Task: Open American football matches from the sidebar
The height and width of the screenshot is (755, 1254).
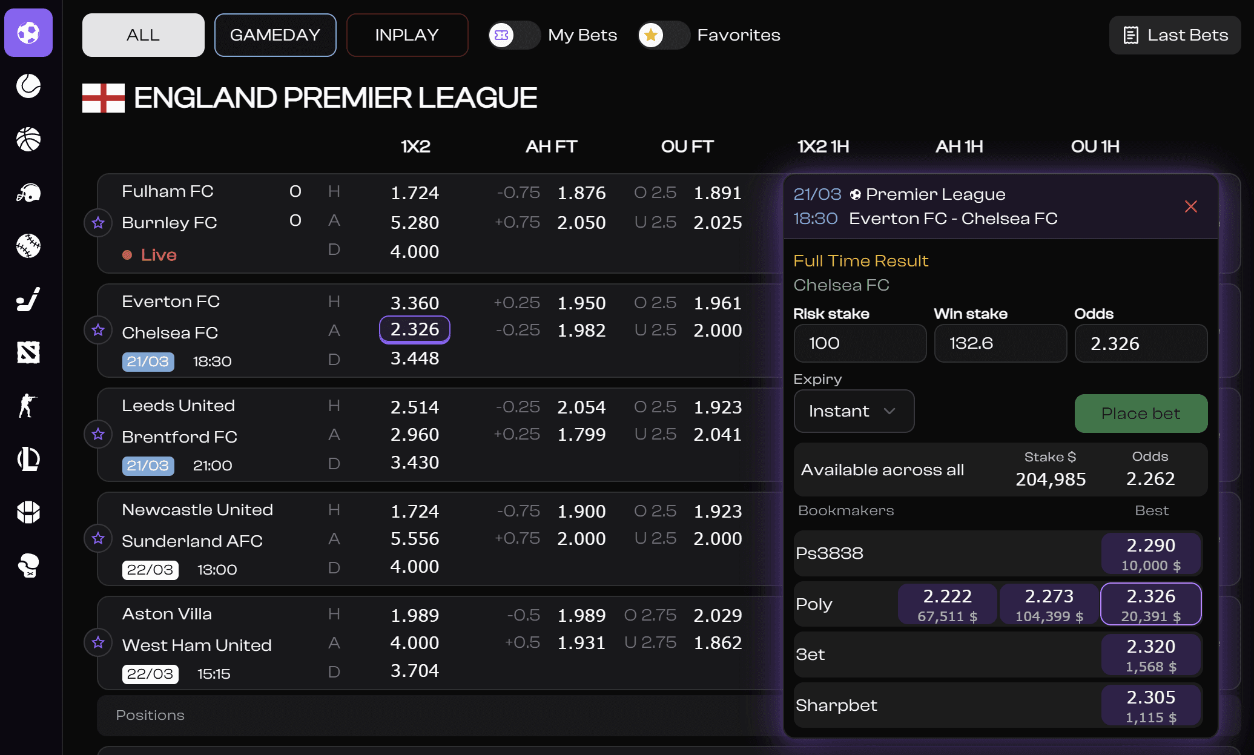Action: 28,193
